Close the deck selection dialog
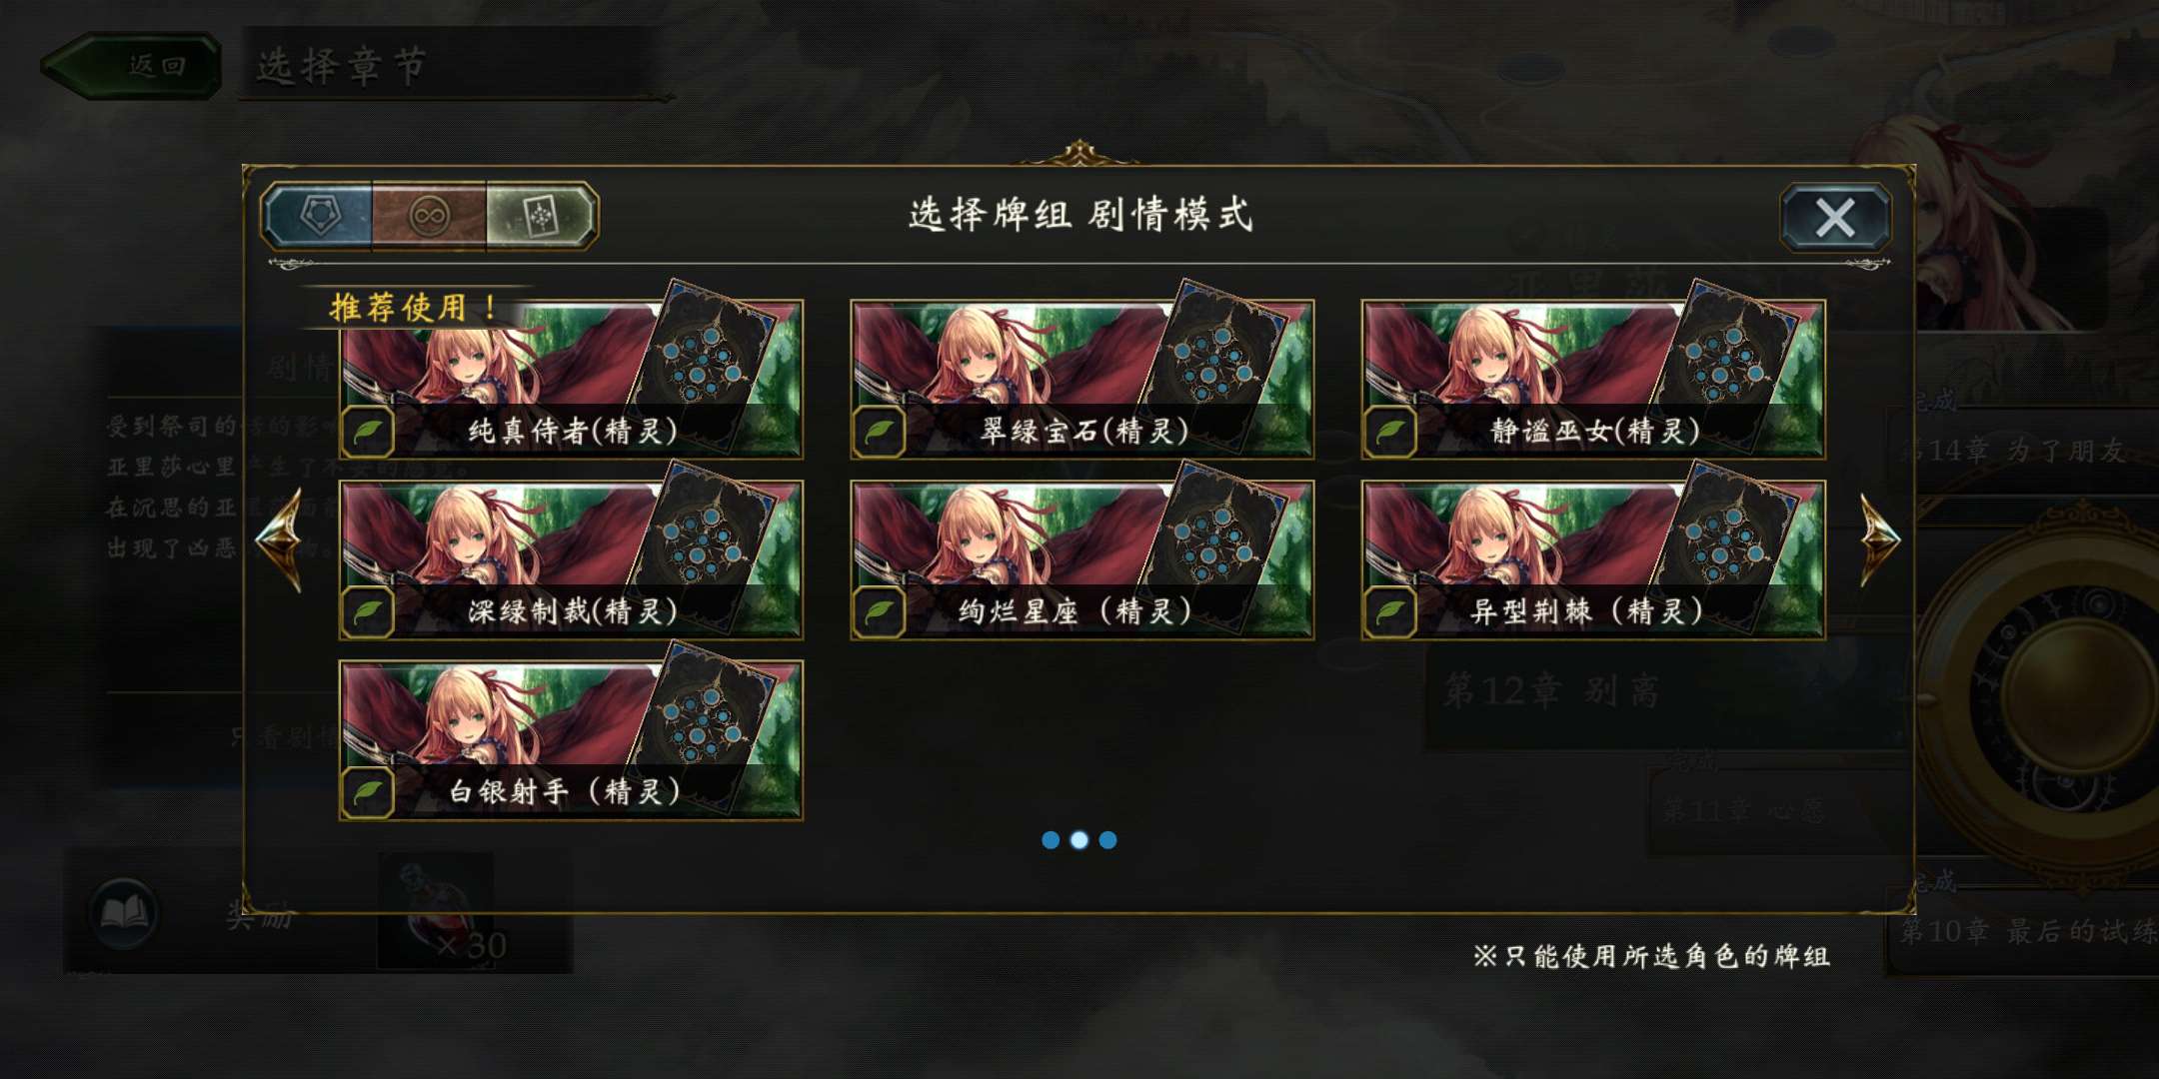This screenshot has height=1079, width=2159. (x=1835, y=217)
